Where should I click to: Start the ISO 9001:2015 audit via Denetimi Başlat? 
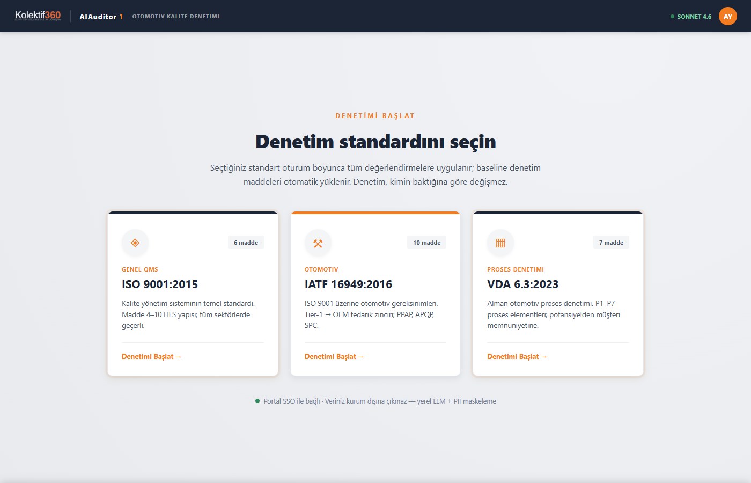tap(152, 356)
